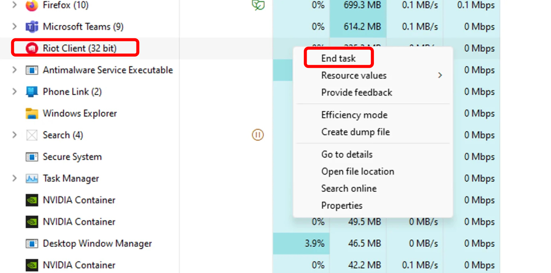Click NVIDIA icon in the 49.5 MB row

pos(32,222)
